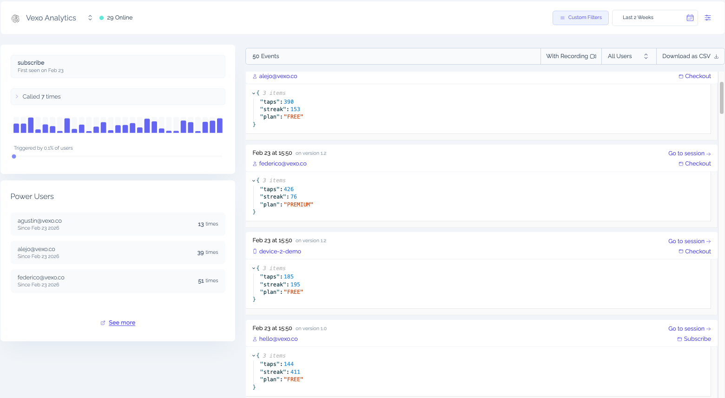The image size is (725, 398).
Task: Click the Custom Filters button
Action: 580,17
